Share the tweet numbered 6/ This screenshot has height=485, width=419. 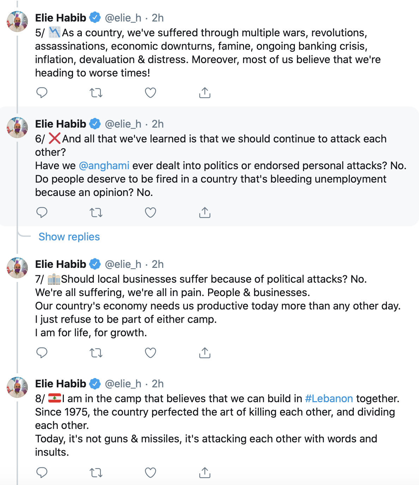[x=205, y=213]
